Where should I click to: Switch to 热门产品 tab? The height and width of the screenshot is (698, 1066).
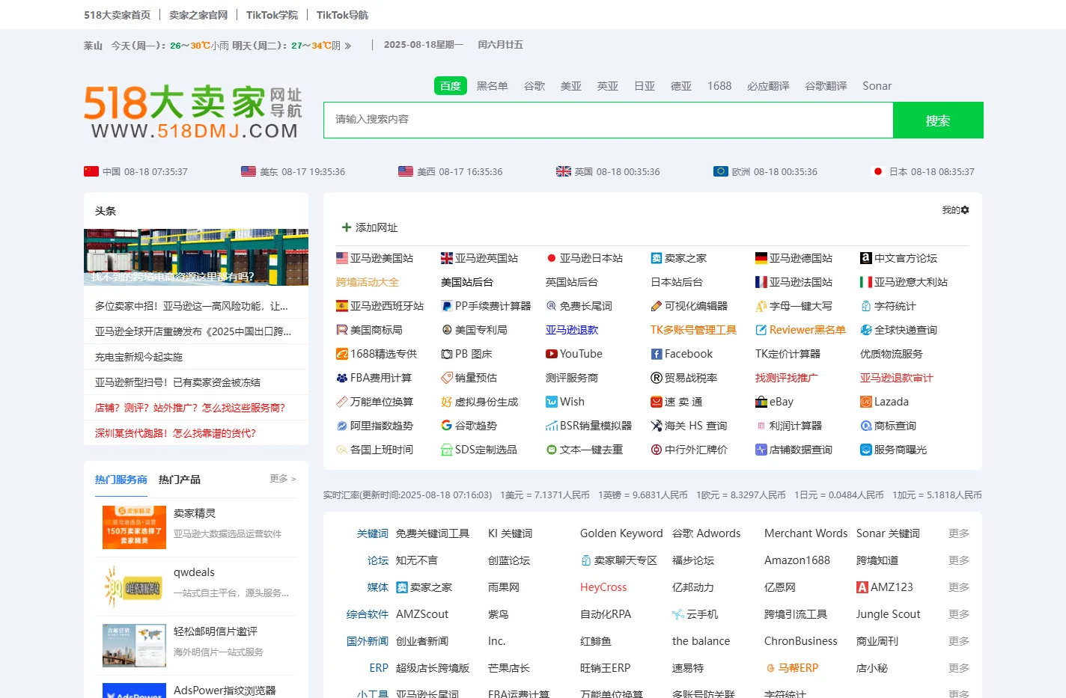pyautogui.click(x=179, y=480)
